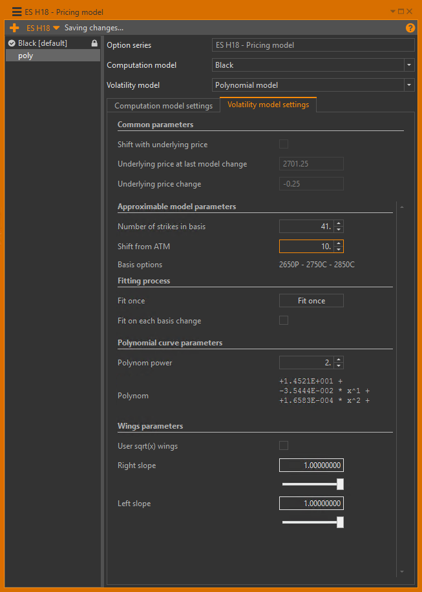Click the Polynom coefficients text

pos(324,391)
